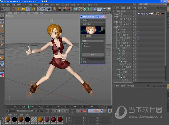Viewport: 169px width, 125px height.
Task: Collapse the 下半身 joint node
Action: 116,30
